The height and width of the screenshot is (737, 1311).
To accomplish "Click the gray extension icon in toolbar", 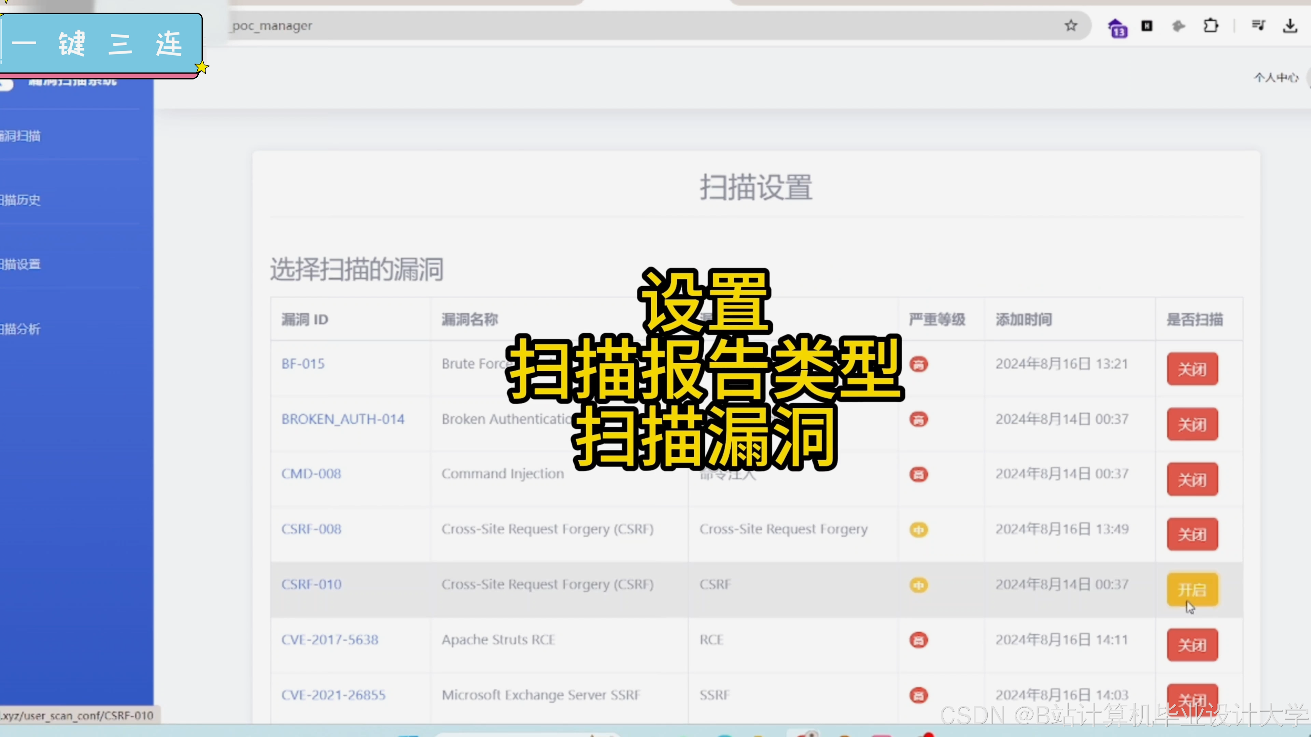I will coord(1178,26).
